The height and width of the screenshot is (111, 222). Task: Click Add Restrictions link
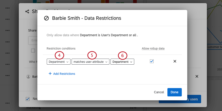(x=62, y=74)
